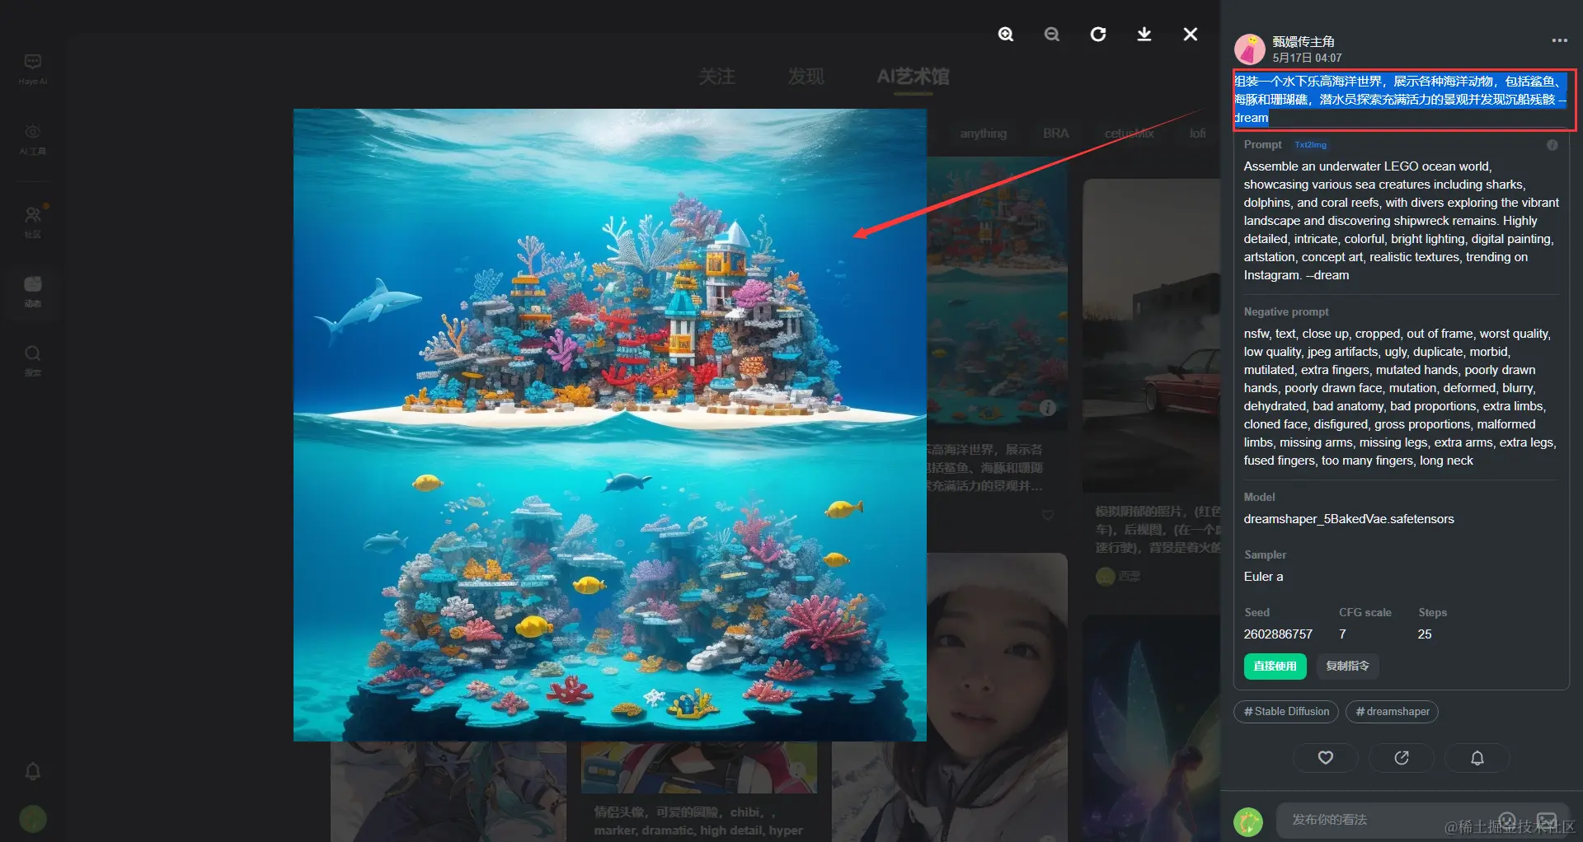Open the 甄嬛传主角 user avatar
1583x842 pixels.
pyautogui.click(x=1250, y=49)
